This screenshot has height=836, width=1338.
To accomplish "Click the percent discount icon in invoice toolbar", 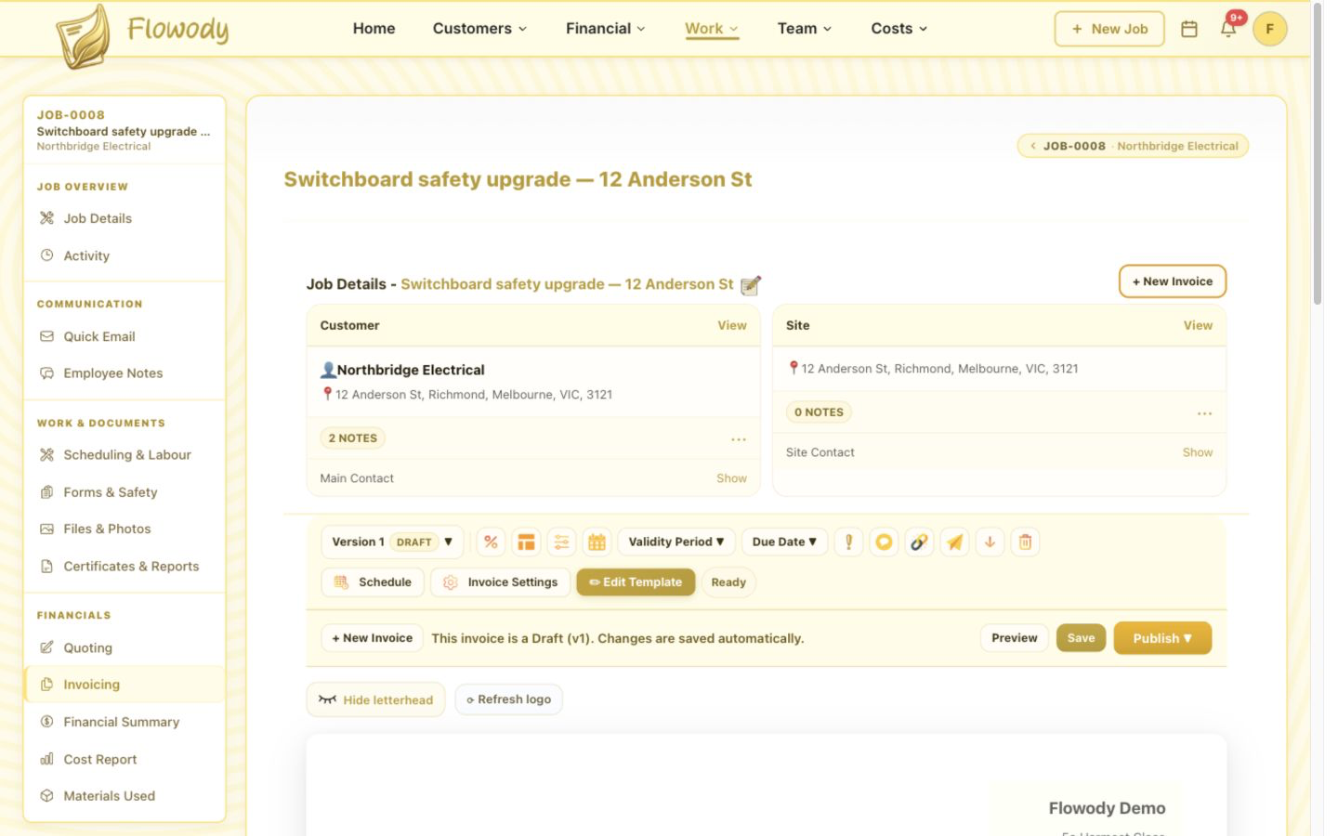I will tap(491, 542).
